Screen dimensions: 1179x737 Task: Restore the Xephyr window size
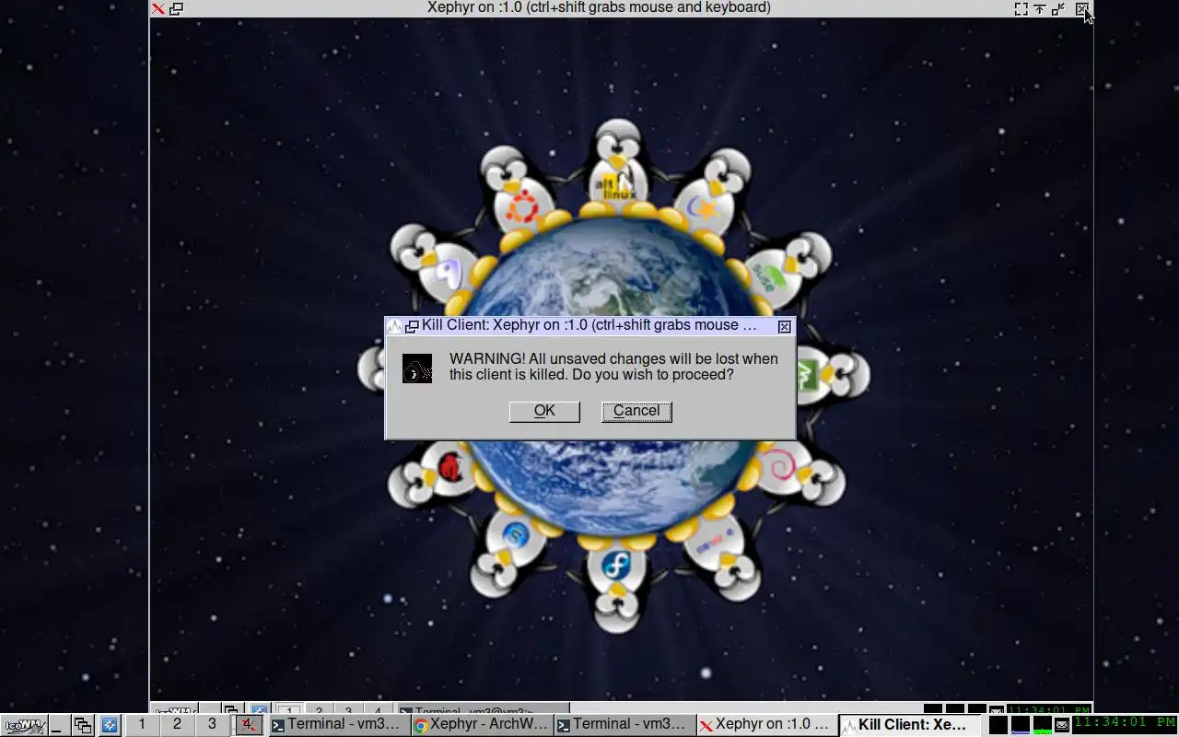click(x=1059, y=8)
